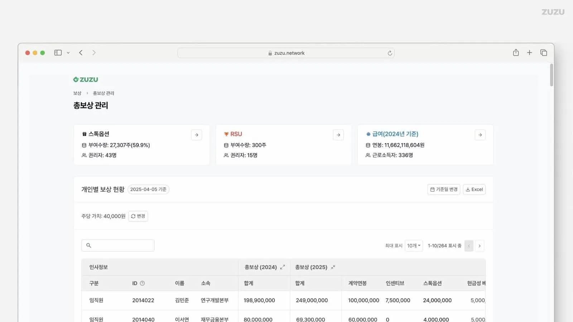
Task: Click the search input field above the table
Action: (x=118, y=245)
